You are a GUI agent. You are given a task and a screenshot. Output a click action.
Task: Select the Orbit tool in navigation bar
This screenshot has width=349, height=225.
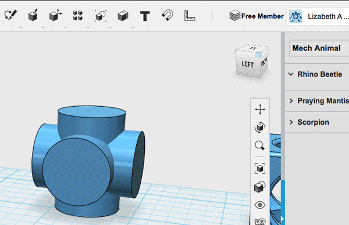[260, 128]
